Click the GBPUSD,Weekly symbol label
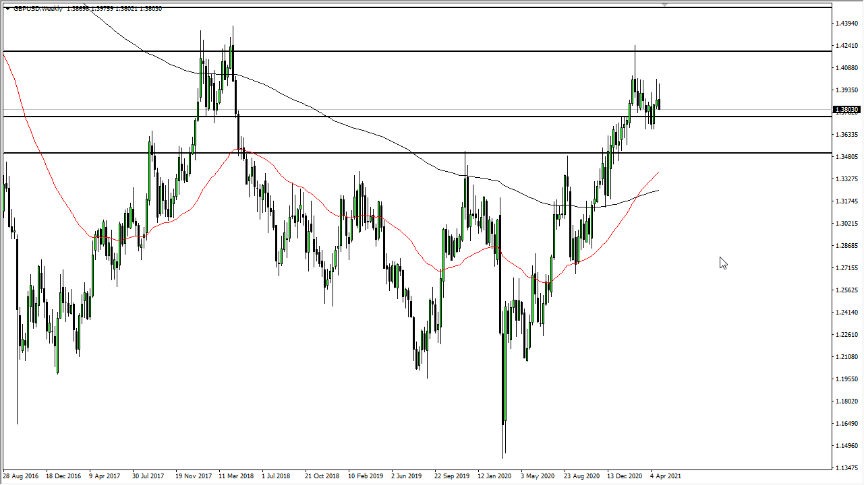Viewport: 864px width, 485px height. (x=37, y=9)
